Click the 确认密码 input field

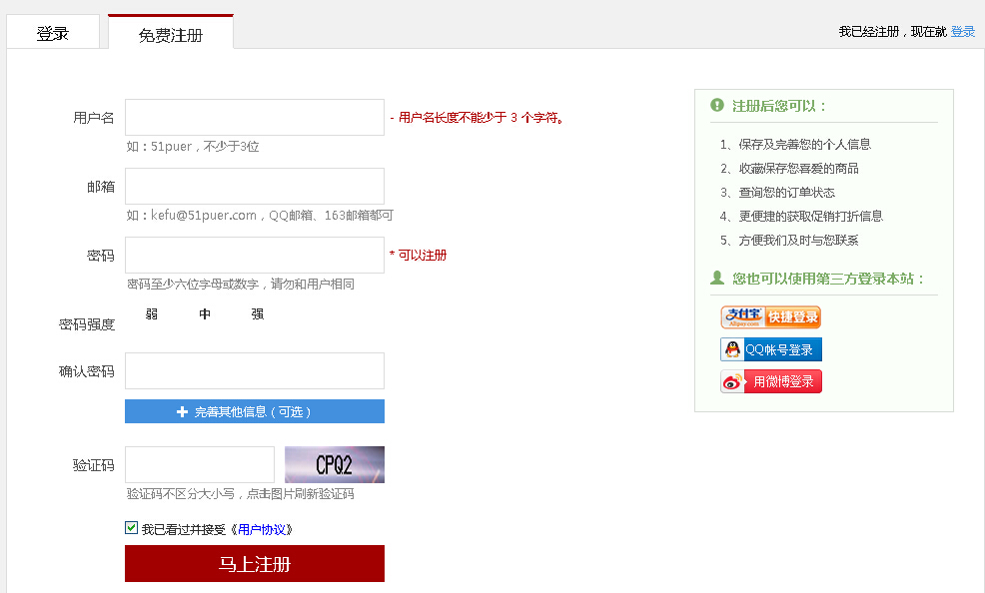(x=255, y=370)
